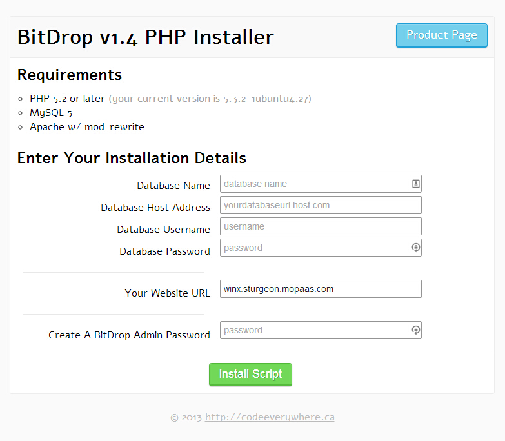Click the Product Page button
Screen dimensions: 505x441
[x=442, y=35]
